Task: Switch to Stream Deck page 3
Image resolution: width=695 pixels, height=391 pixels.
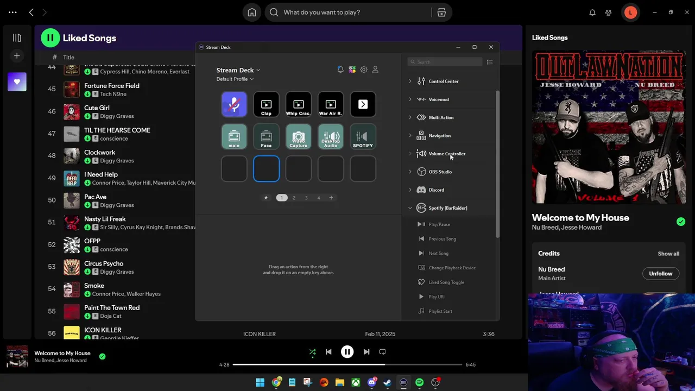Action: click(306, 198)
